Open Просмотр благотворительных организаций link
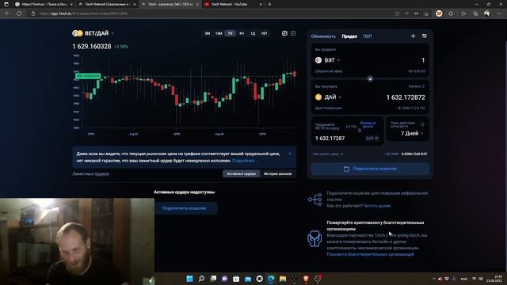The height and width of the screenshot is (285, 507). click(370, 254)
